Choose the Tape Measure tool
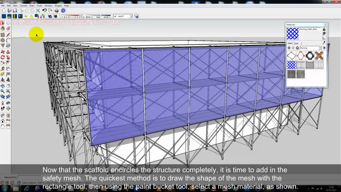 (2, 69)
